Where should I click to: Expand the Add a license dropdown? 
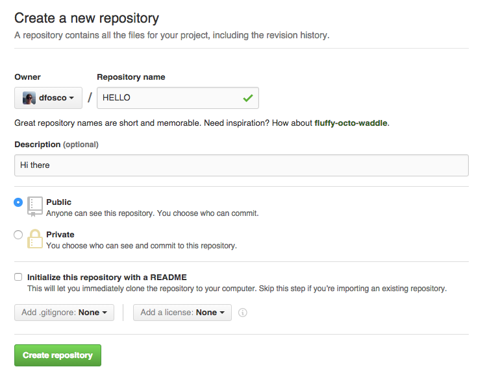[182, 313]
